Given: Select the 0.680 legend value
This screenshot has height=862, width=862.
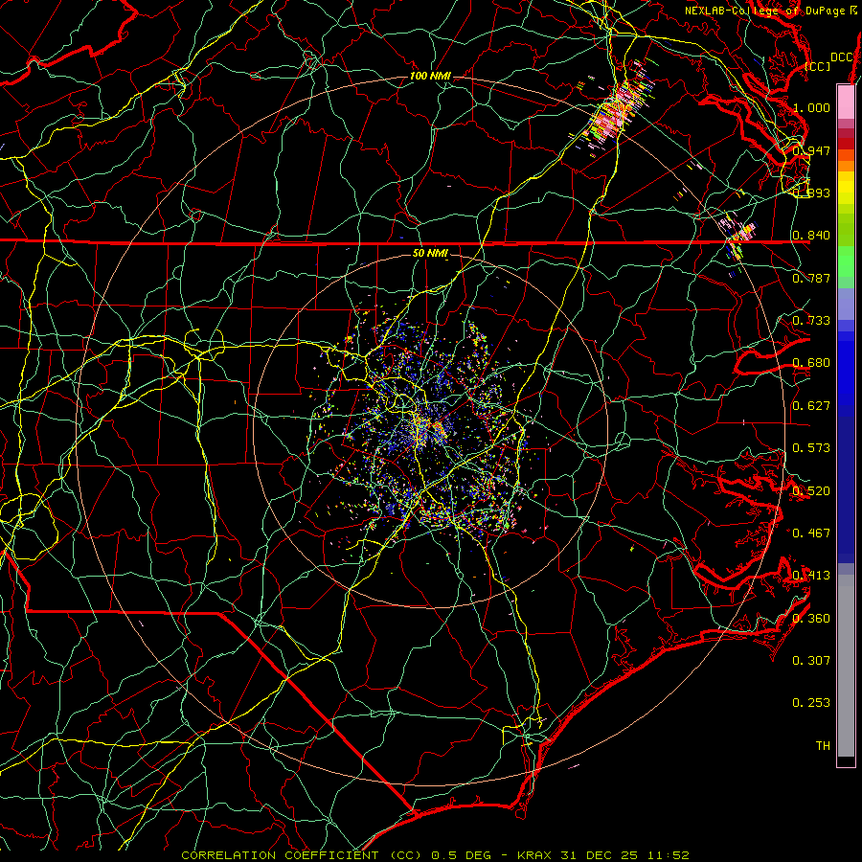Looking at the screenshot, I should click(811, 363).
